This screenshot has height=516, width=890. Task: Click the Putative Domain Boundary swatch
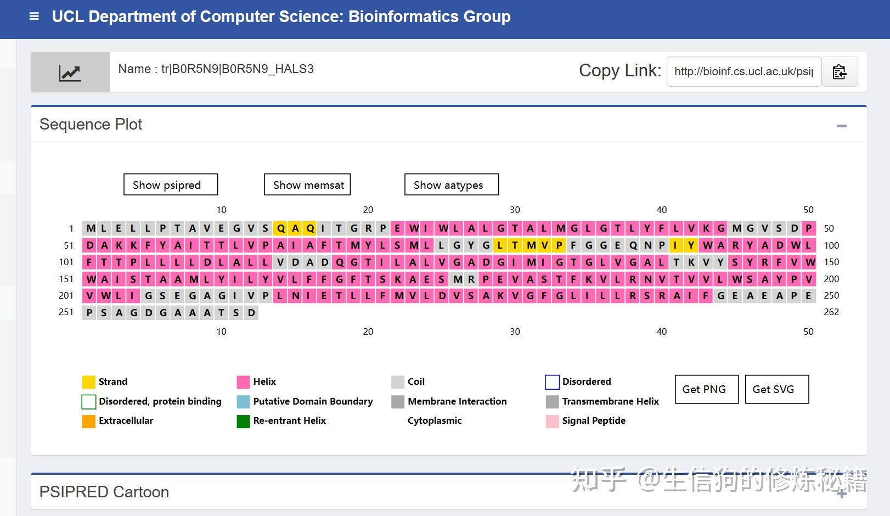pos(243,402)
